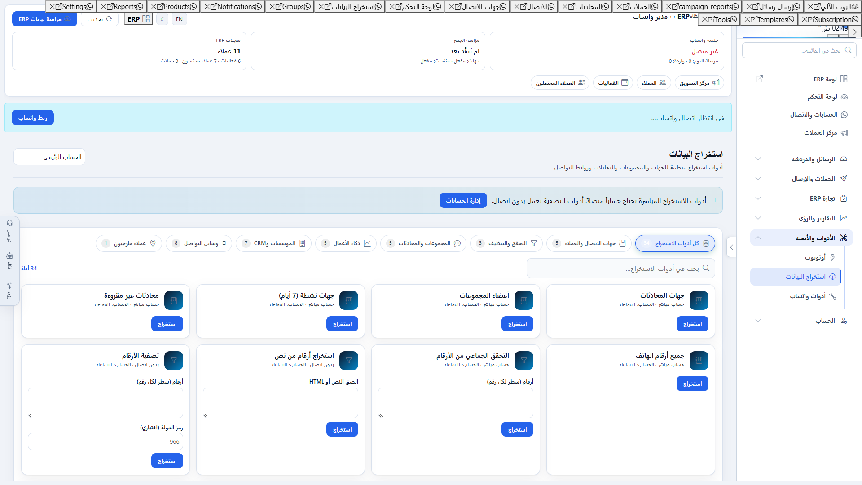Image resolution: width=862 pixels, height=485 pixels.
Task: Open the مركز التسويق quick link
Action: [699, 83]
